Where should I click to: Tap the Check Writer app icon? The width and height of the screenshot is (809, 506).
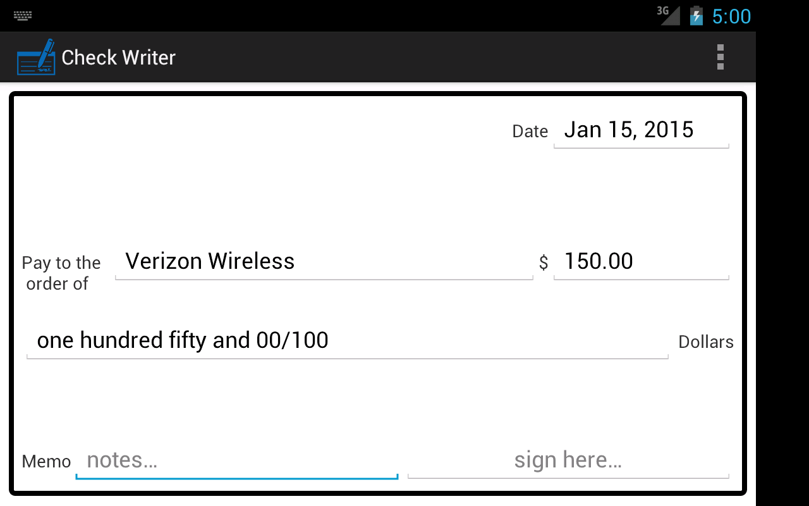pos(36,57)
